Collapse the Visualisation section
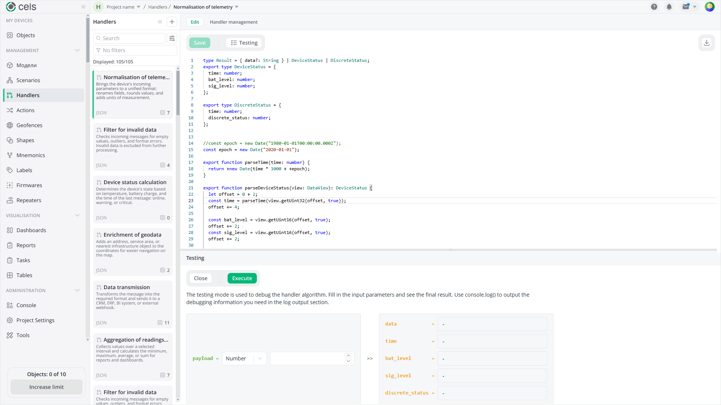 coord(77,215)
